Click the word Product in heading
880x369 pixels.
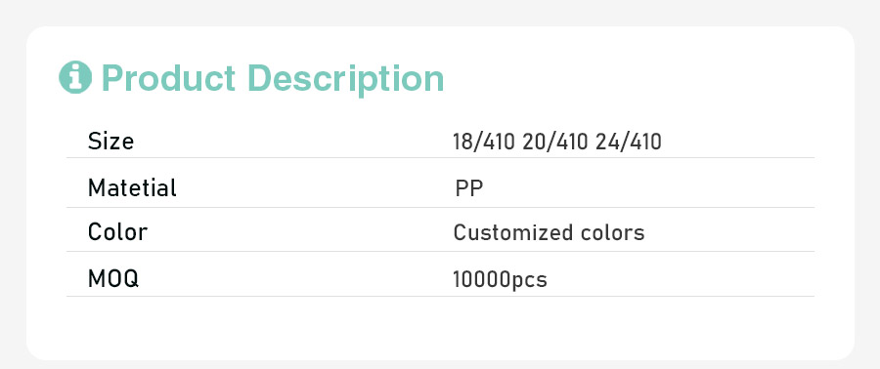coord(168,78)
